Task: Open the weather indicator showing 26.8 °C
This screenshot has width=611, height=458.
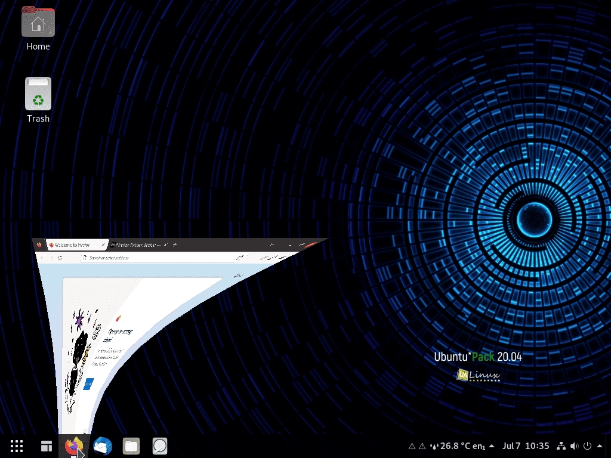Action: [x=449, y=446]
